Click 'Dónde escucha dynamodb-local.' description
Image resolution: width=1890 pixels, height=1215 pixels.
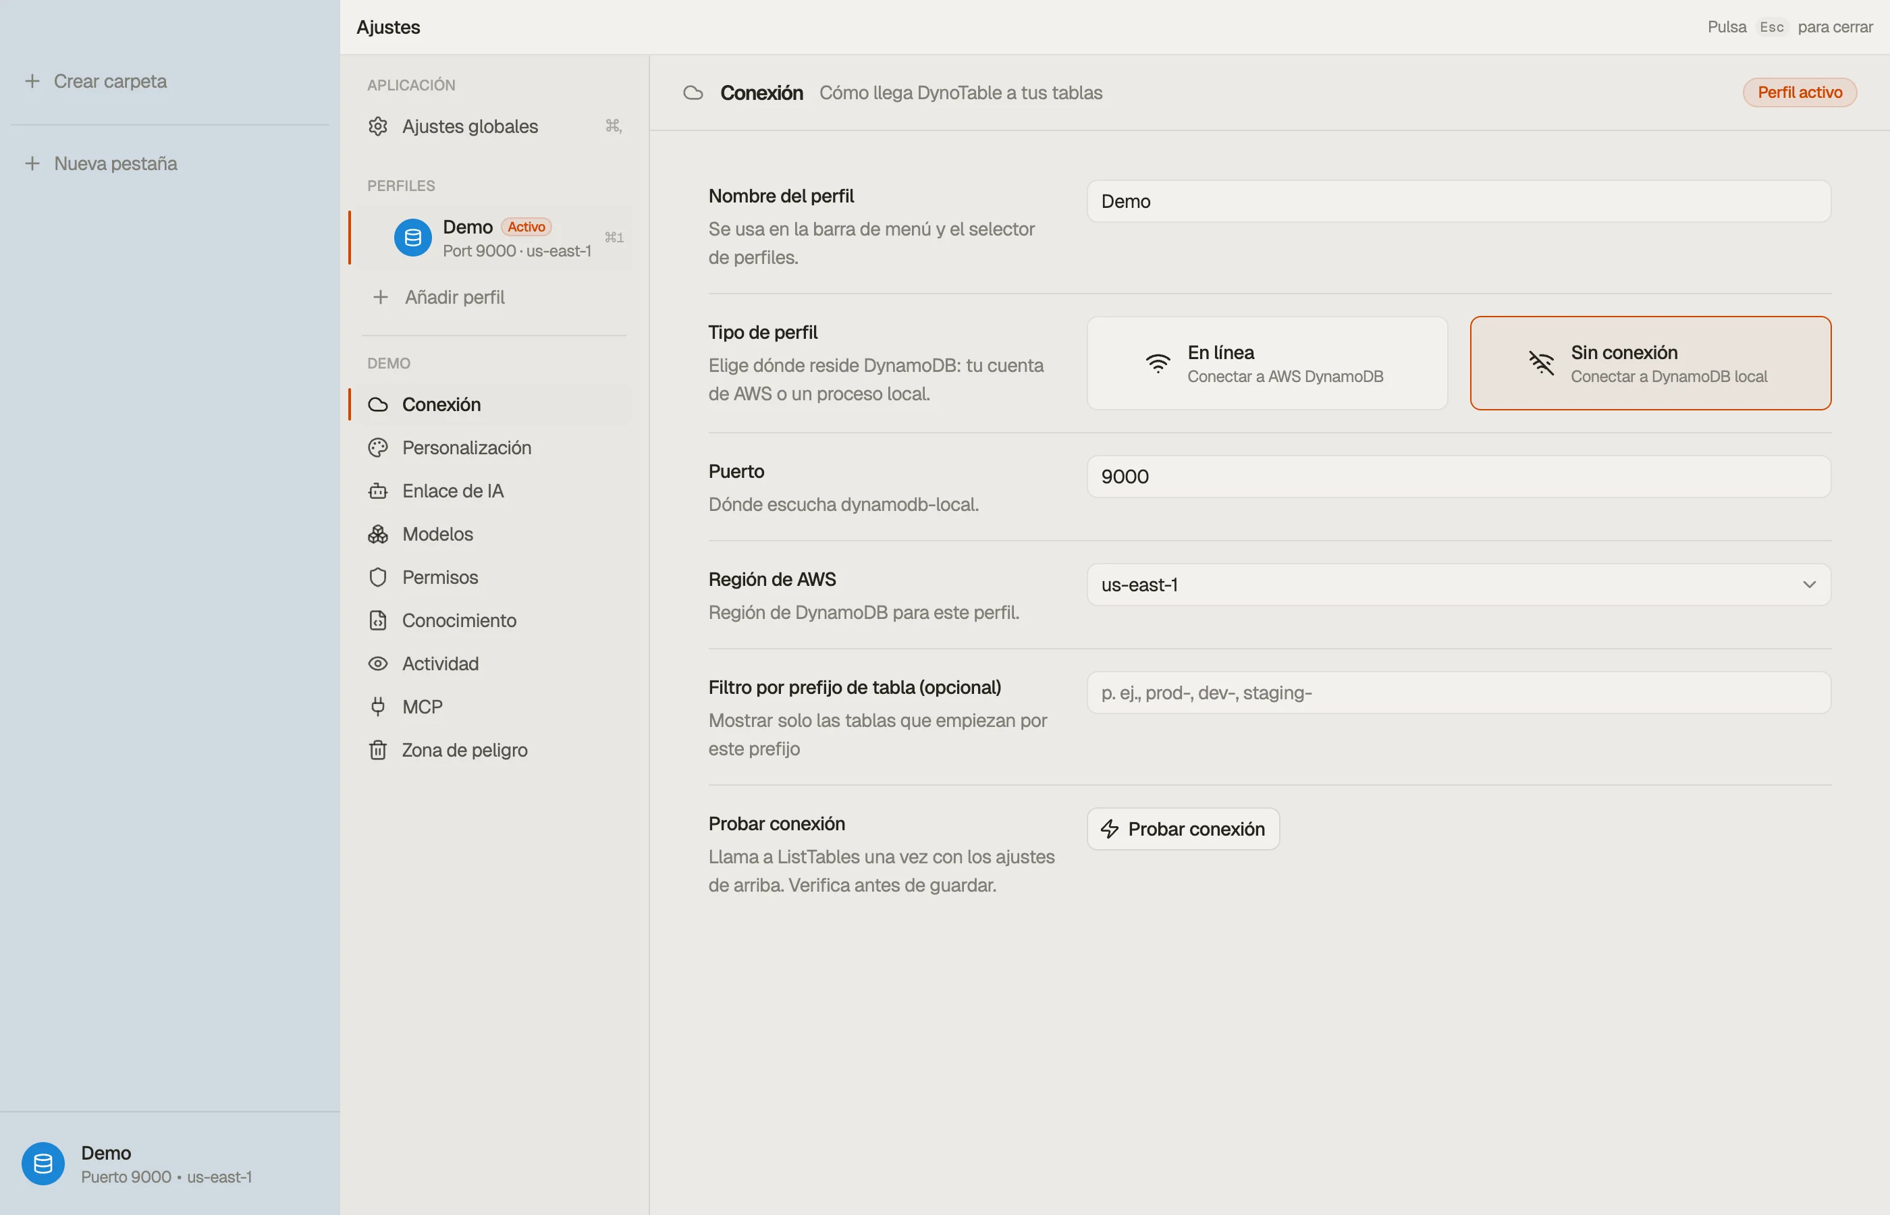(843, 505)
